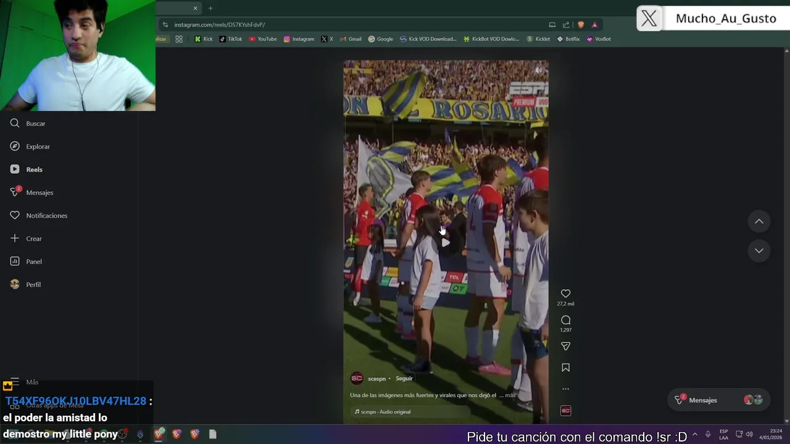This screenshot has width=790, height=444.
Task: Expand the caption with 'más'
Action: [x=510, y=395]
